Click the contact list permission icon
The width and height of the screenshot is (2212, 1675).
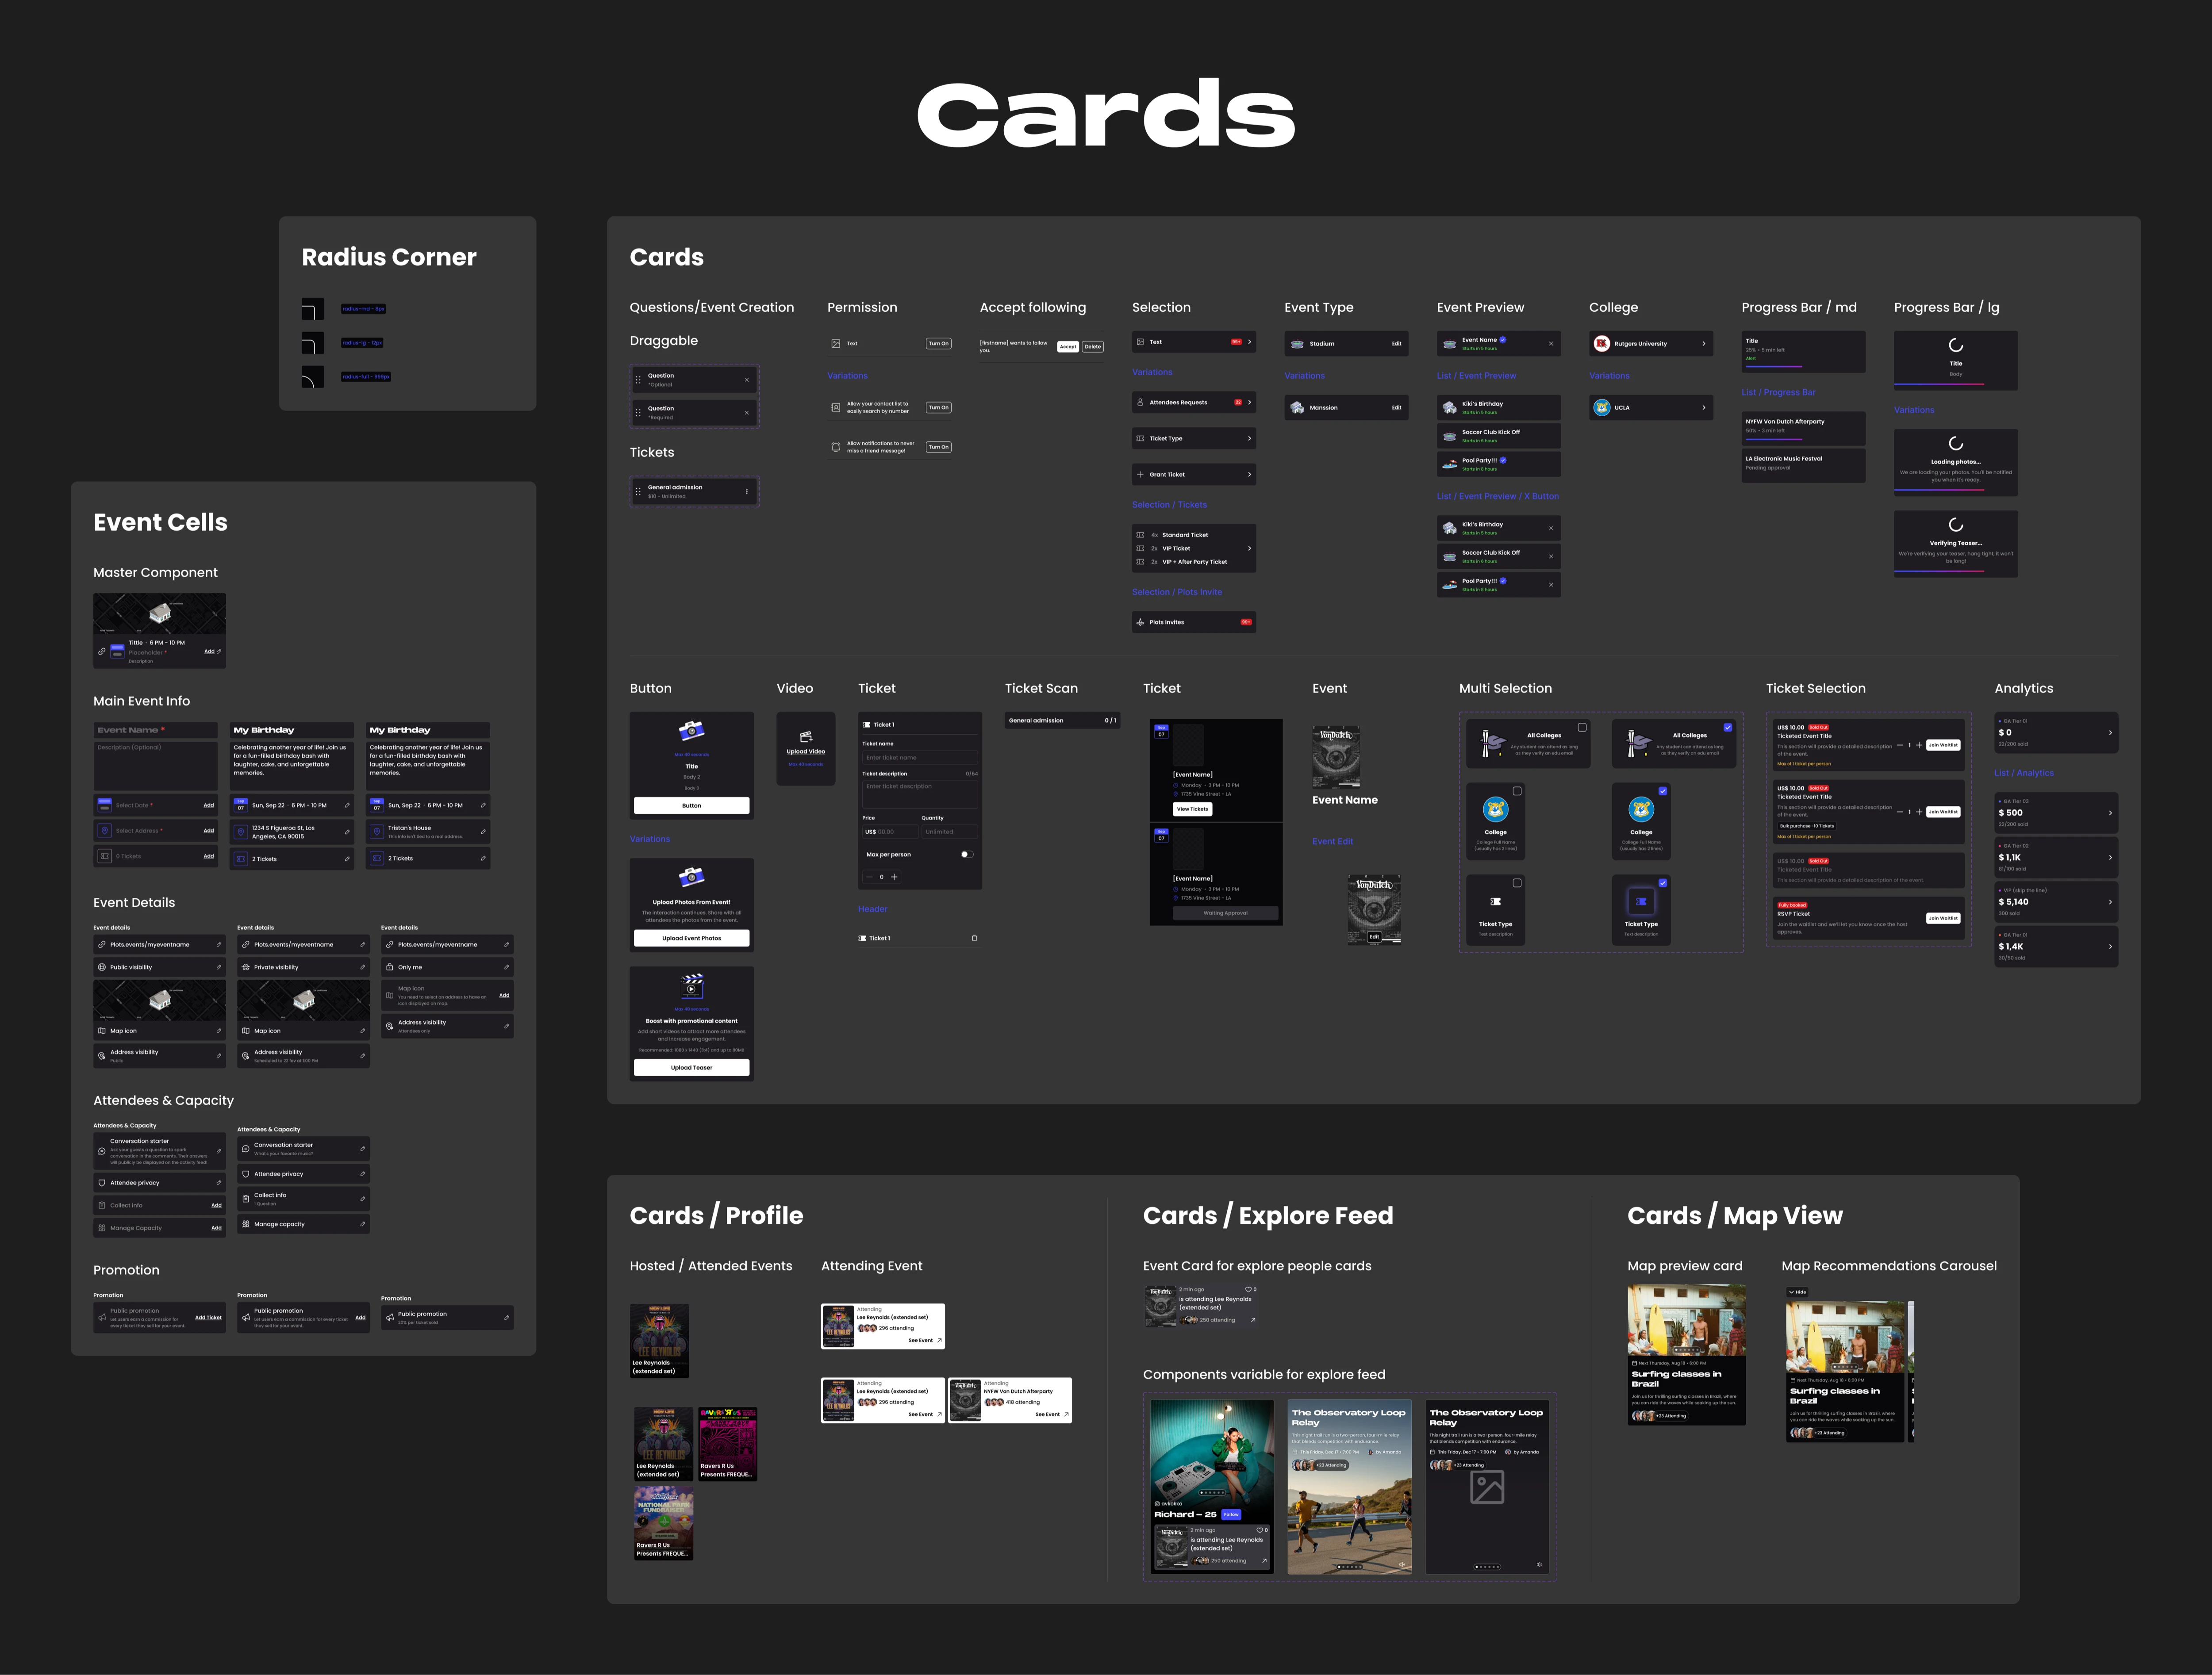pos(836,407)
